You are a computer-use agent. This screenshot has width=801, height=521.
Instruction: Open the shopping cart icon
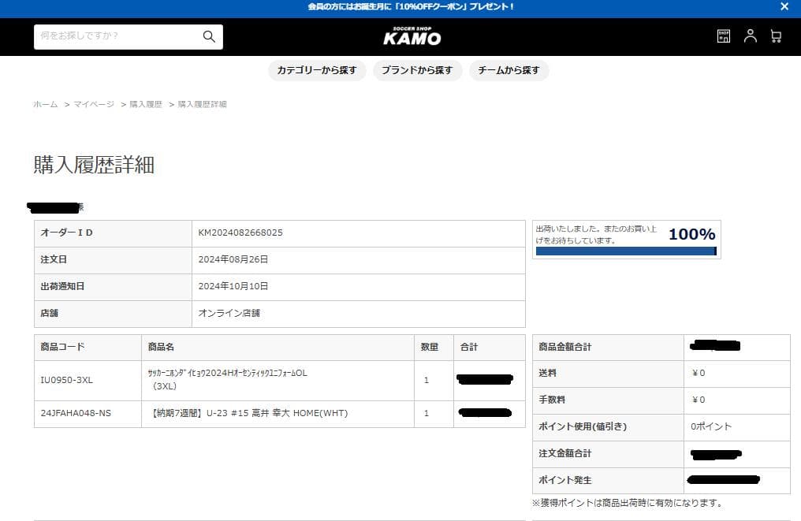(x=776, y=36)
